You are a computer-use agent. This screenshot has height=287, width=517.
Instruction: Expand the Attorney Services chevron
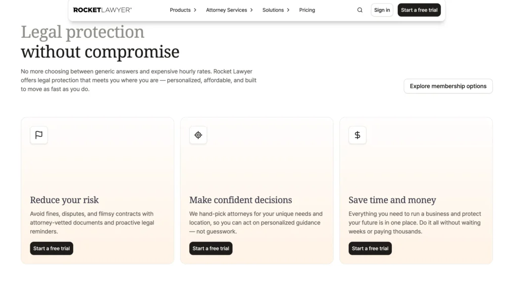pos(251,10)
